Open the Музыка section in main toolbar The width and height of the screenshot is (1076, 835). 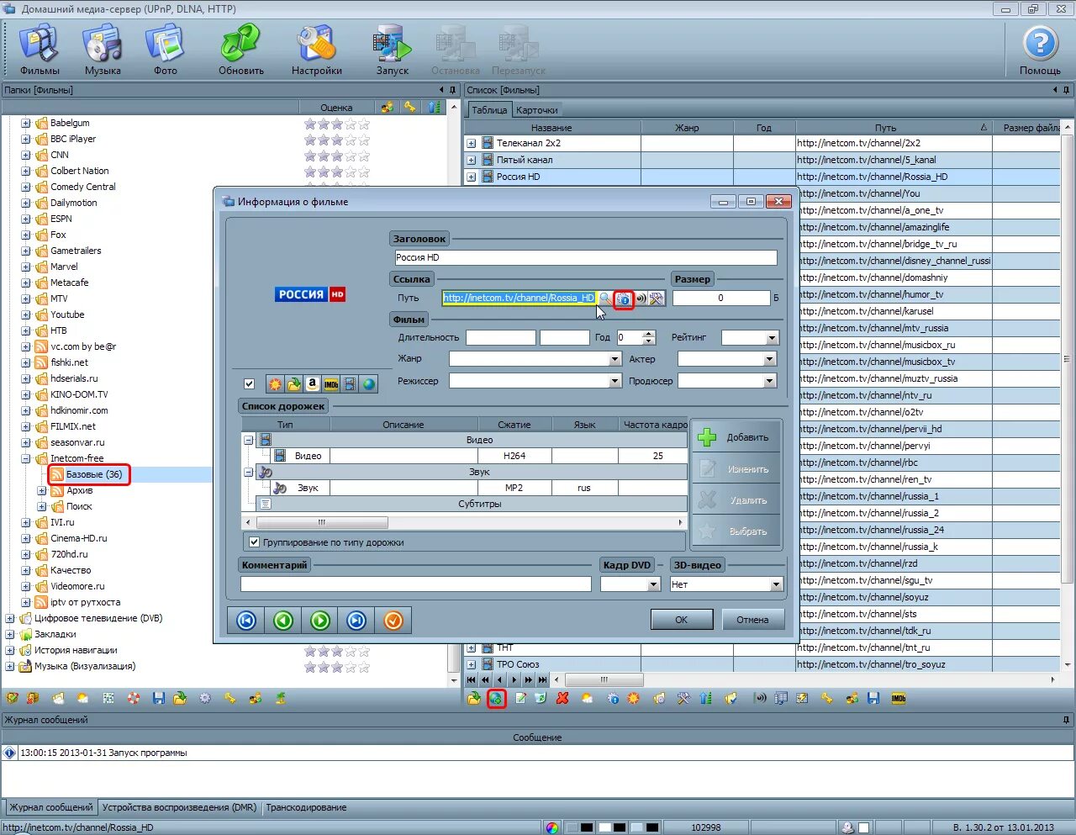coord(103,50)
